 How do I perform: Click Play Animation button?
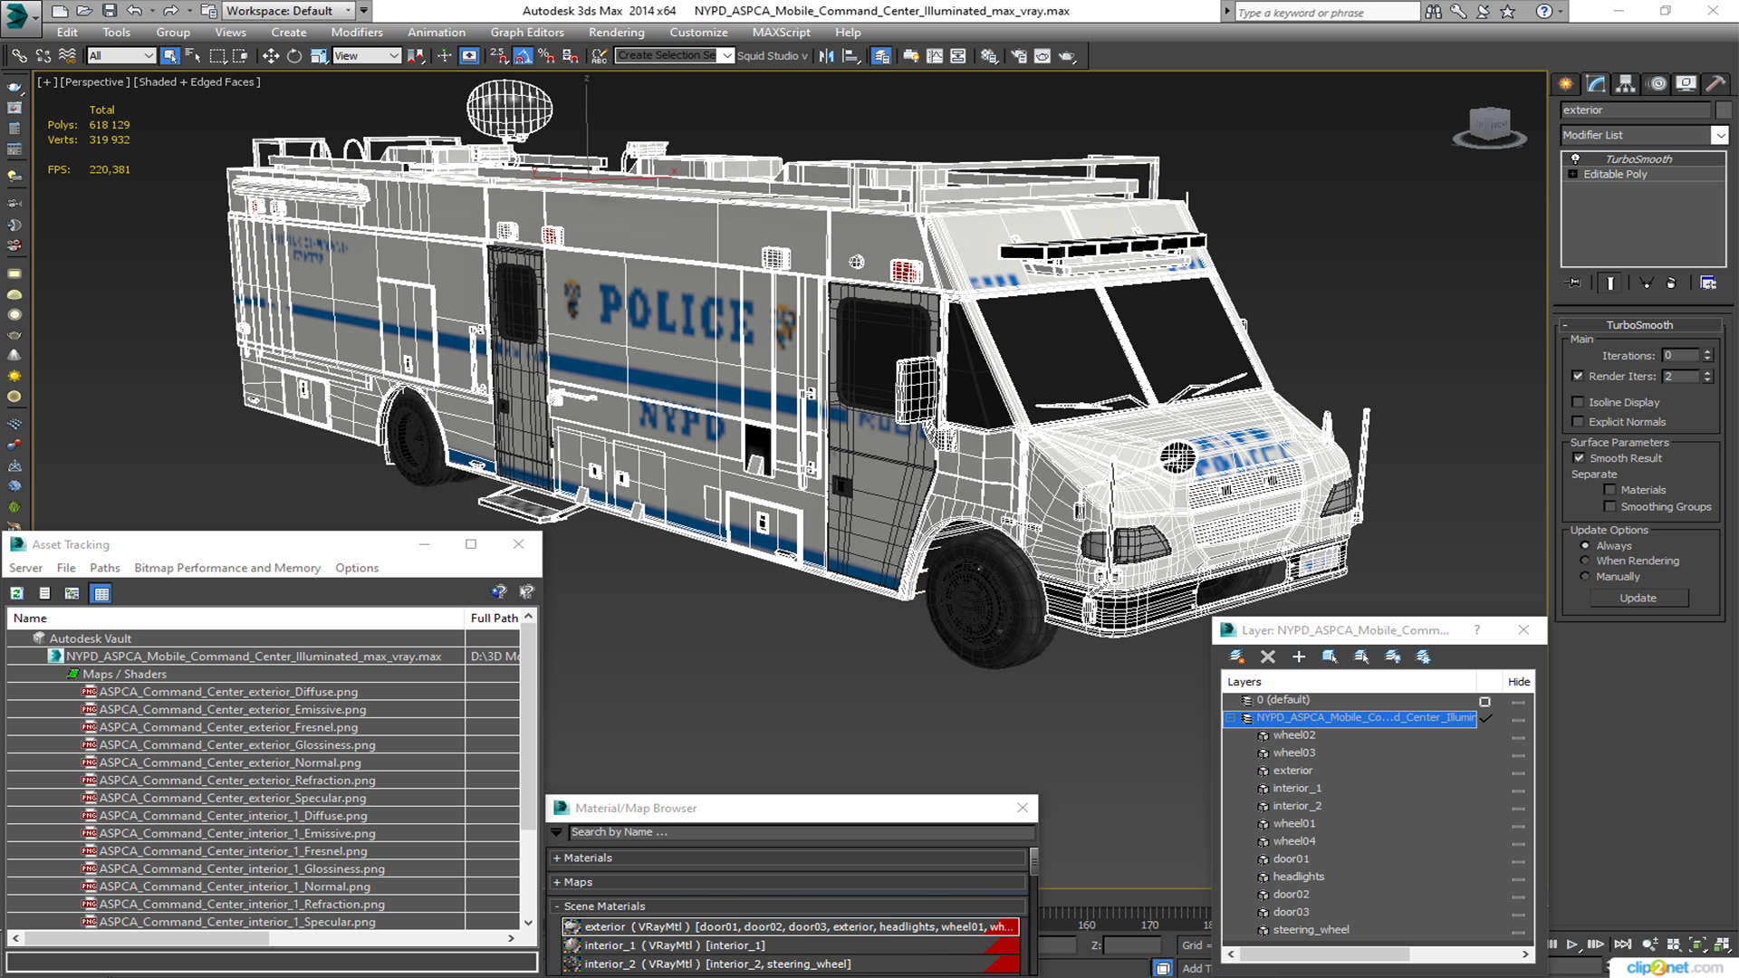[1572, 944]
